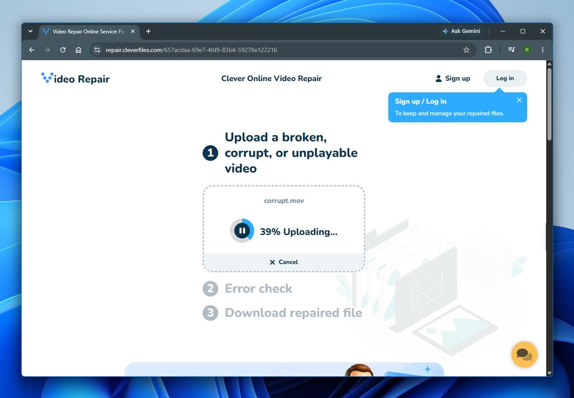Viewport: 574px width, 398px height.
Task: Click the Sign up / Log in tooltip title
Action: [x=421, y=101]
